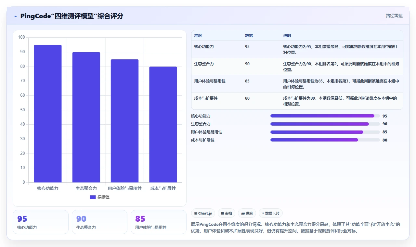Click the 路径雷达 label in header
Screen dimensions: 416x247
pyautogui.click(x=394, y=16)
